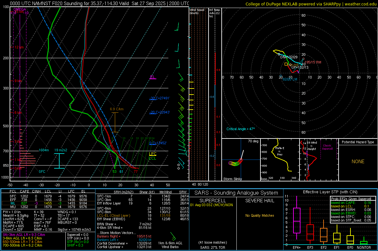
Task: Click the Inf. Temp. Adv. panel header
Action: click(215, 13)
